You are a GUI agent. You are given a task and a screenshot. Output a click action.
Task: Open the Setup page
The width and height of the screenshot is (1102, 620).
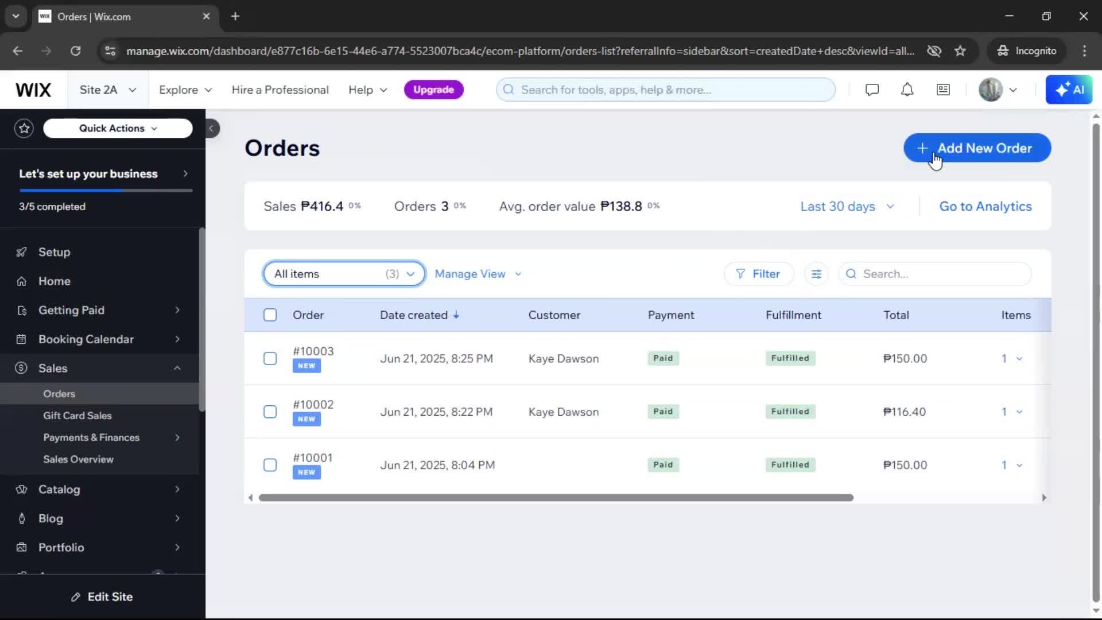[55, 252]
